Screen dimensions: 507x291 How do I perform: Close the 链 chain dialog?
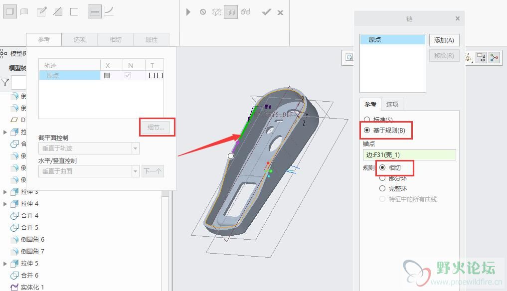pos(458,18)
